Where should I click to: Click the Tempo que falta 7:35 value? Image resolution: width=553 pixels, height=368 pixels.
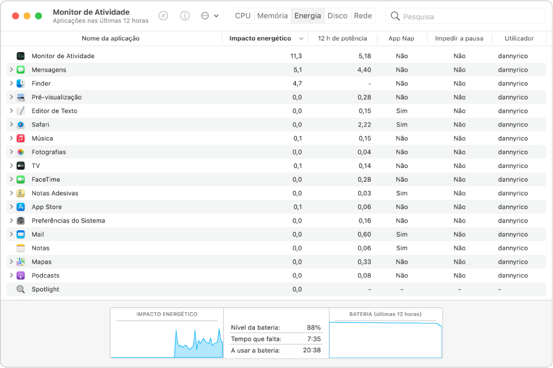tap(314, 339)
